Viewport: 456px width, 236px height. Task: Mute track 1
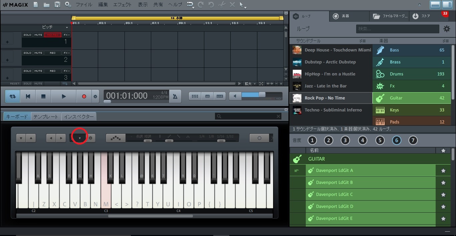(38, 35)
